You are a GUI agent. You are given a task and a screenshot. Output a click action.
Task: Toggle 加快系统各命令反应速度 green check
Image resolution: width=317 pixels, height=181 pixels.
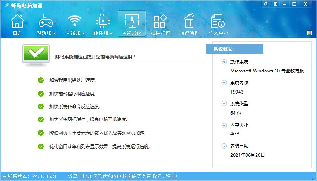point(41,107)
